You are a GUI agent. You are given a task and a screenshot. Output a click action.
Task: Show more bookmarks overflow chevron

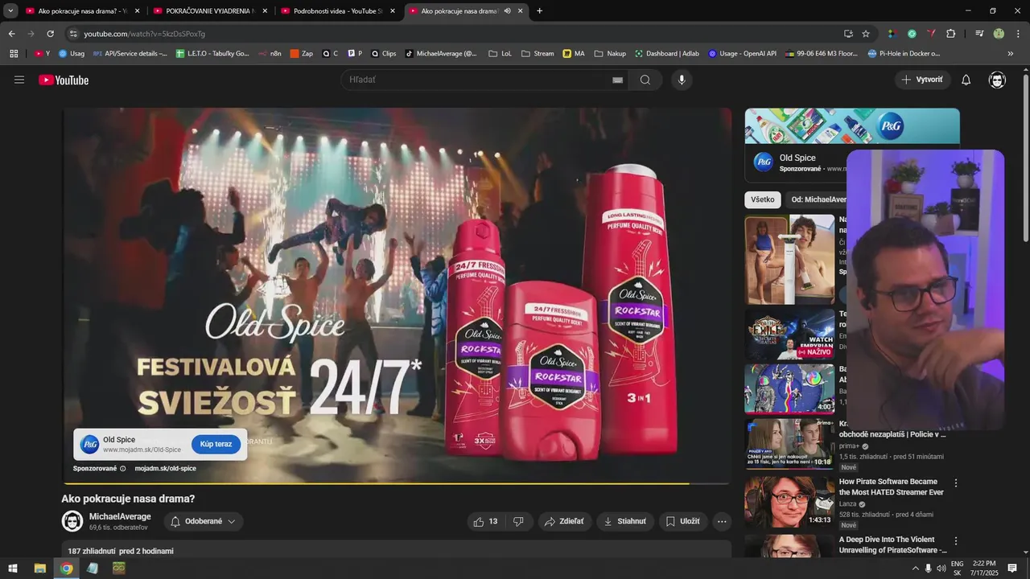click(1011, 54)
